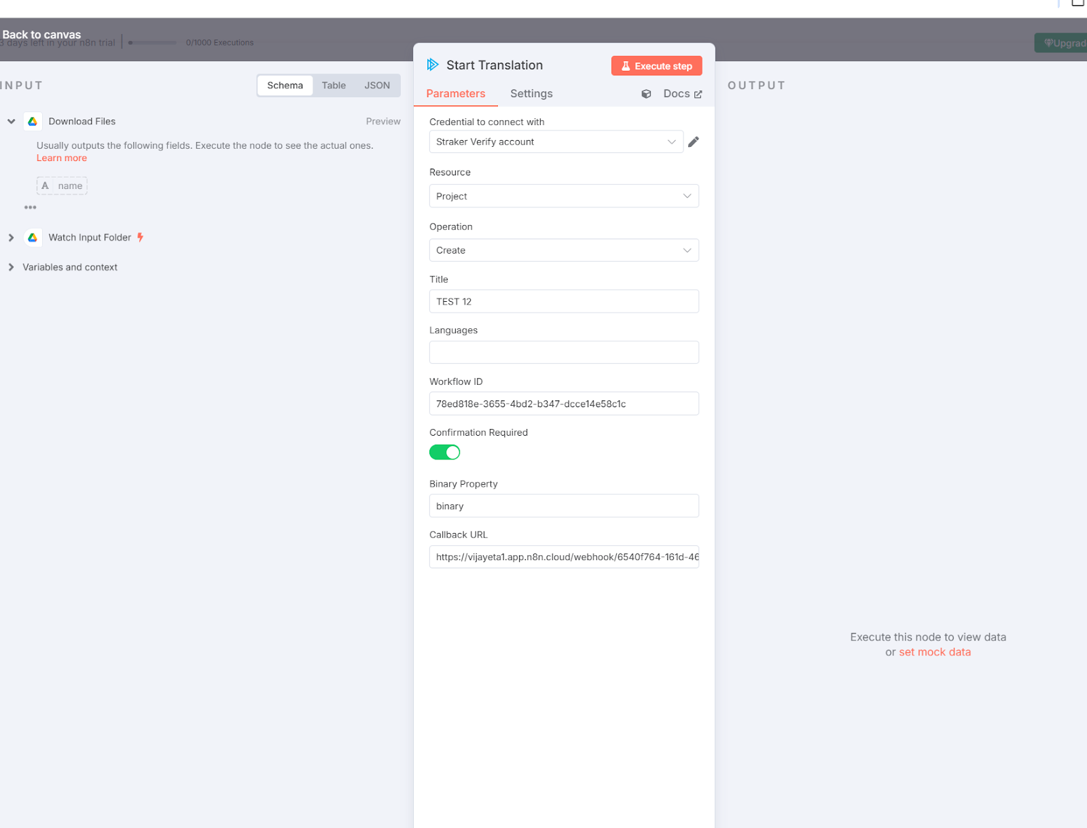Switch to the Settings tab
Screen dimensions: 1087x828
(x=531, y=94)
